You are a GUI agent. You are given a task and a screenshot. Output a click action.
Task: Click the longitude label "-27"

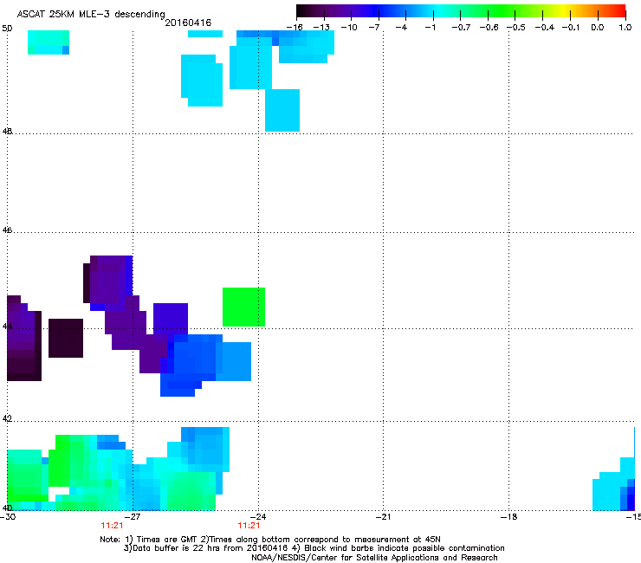pyautogui.click(x=133, y=517)
